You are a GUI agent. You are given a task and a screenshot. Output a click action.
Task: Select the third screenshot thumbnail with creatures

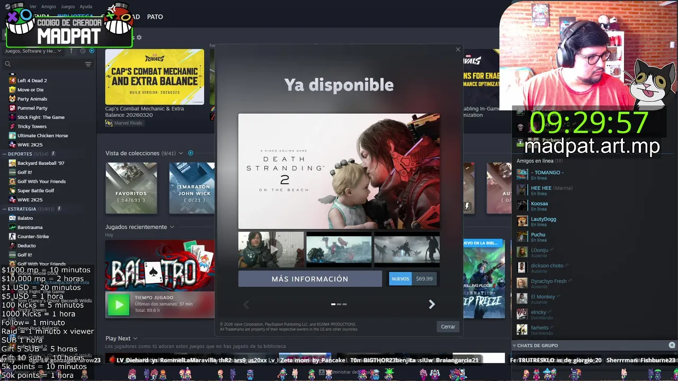click(407, 249)
